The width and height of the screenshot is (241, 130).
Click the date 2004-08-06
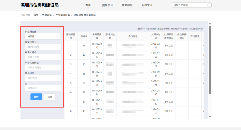[156, 92]
